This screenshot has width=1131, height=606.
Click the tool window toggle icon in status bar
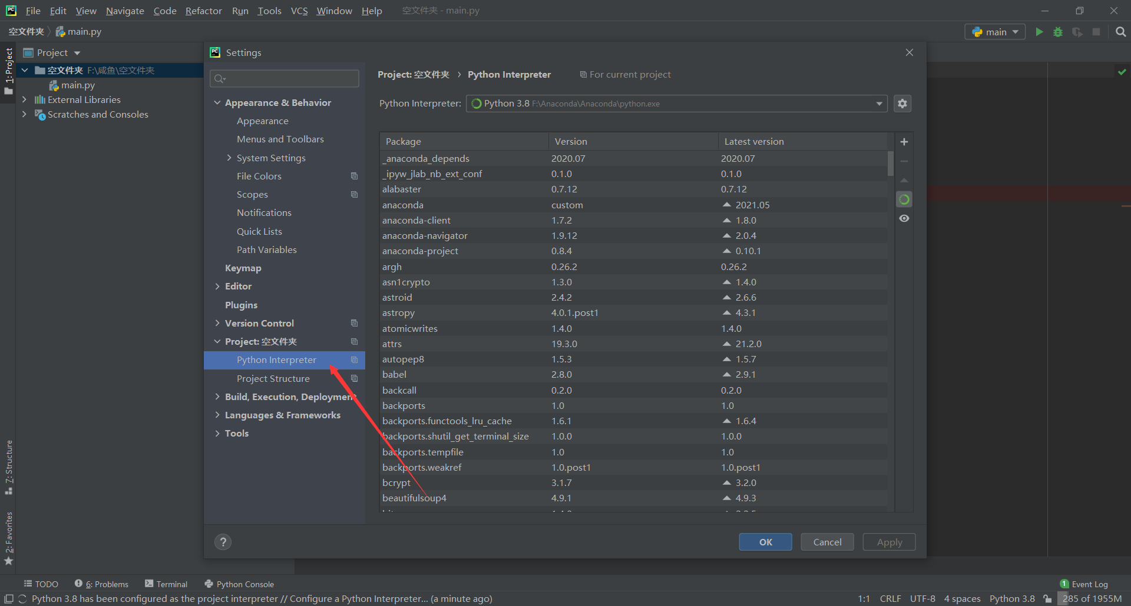[8, 599]
